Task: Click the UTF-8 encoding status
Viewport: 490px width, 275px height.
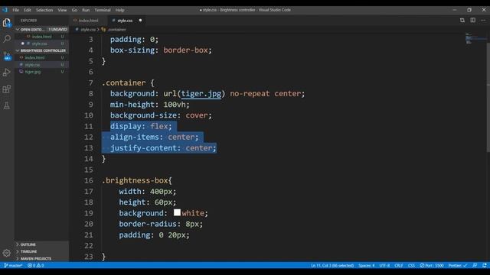Action: tap(384, 265)
